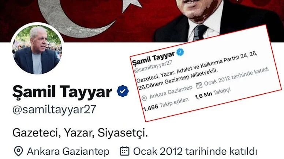This screenshot has height=159, width=284.
Task: Click the large Şamil Tayyar display name
Action: (62, 92)
